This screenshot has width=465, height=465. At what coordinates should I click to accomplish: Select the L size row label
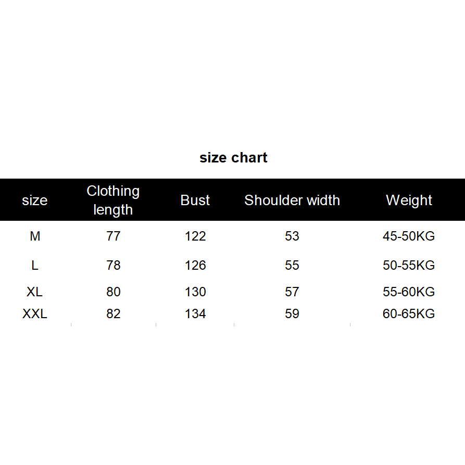pyautogui.click(x=35, y=266)
